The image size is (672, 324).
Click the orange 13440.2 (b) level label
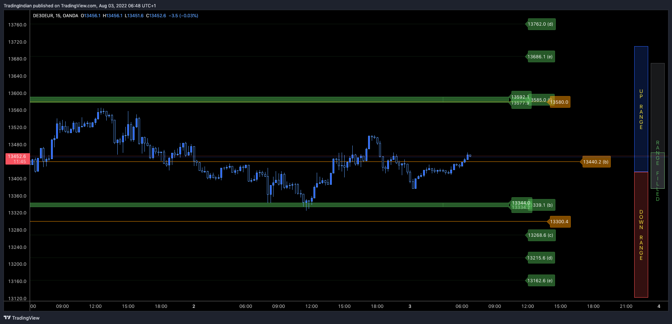(x=596, y=162)
